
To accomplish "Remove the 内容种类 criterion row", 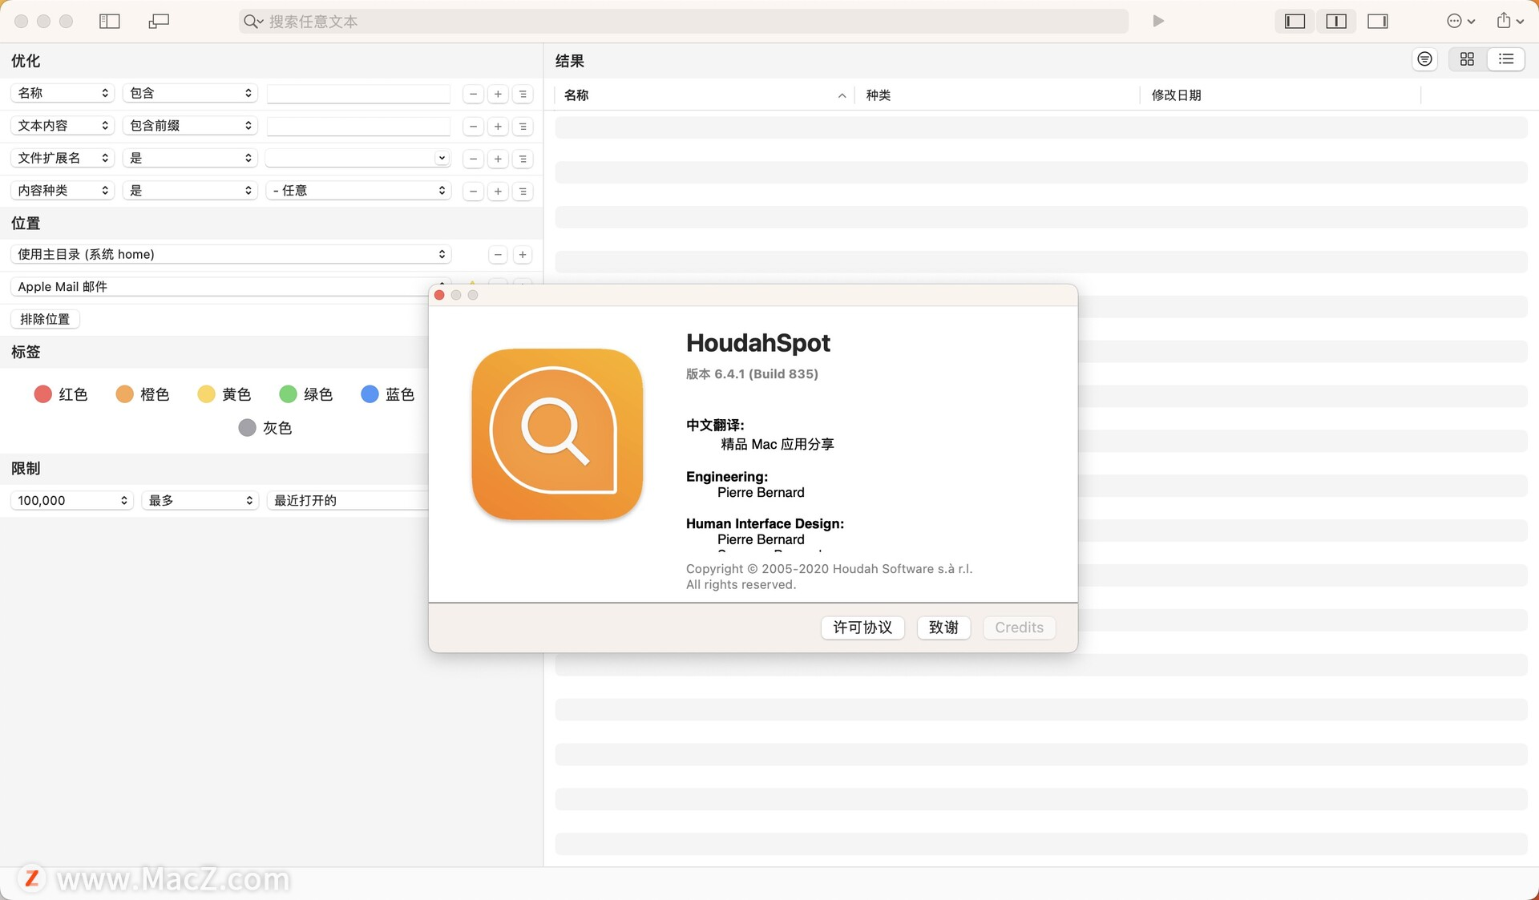I will click(474, 192).
